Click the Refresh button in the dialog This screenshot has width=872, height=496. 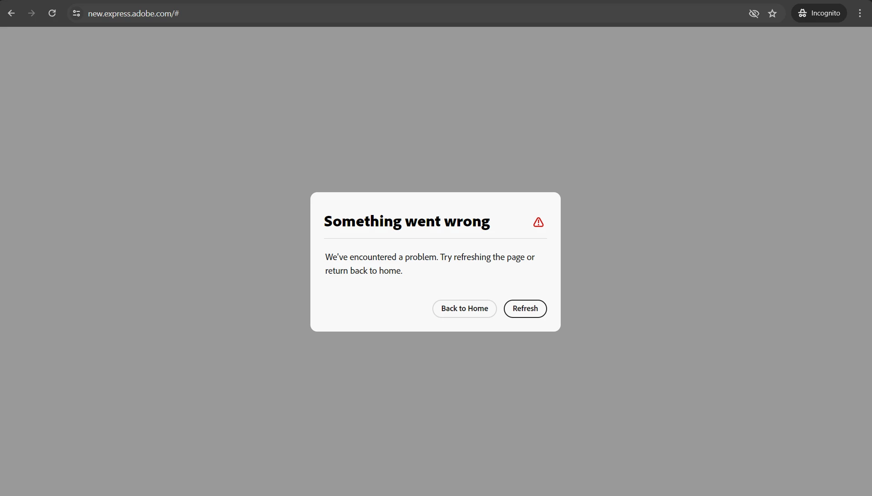(525, 309)
